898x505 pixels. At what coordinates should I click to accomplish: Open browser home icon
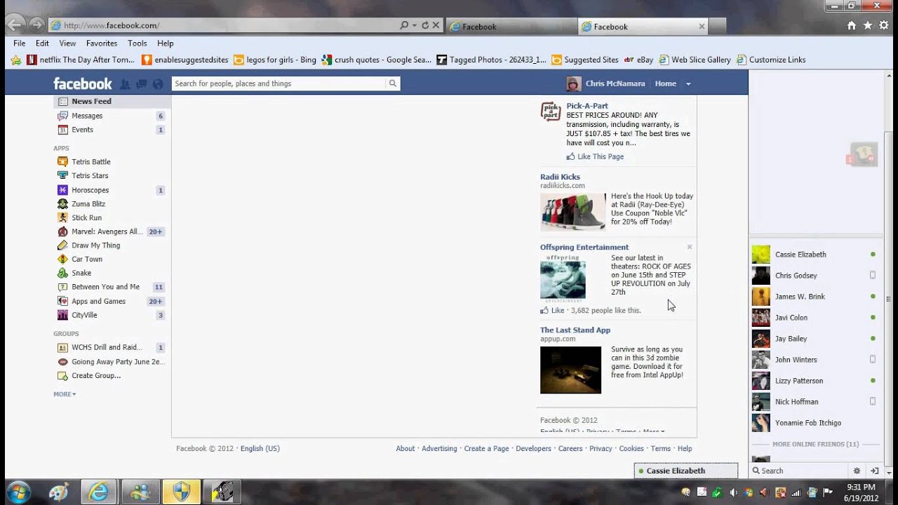(x=852, y=25)
